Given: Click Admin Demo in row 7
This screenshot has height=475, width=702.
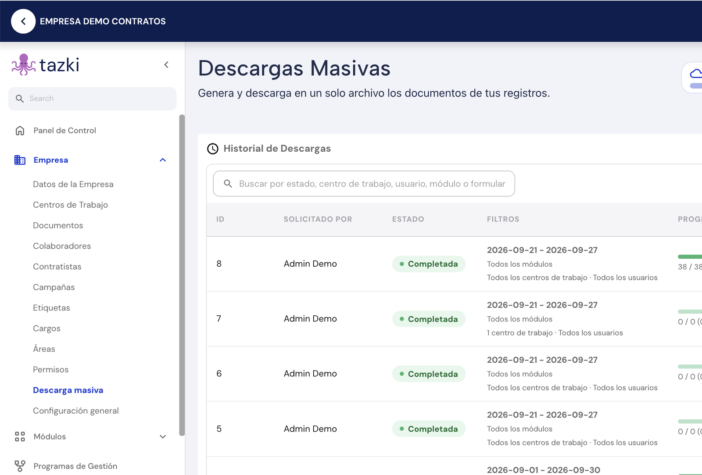Looking at the screenshot, I should click(x=310, y=319).
